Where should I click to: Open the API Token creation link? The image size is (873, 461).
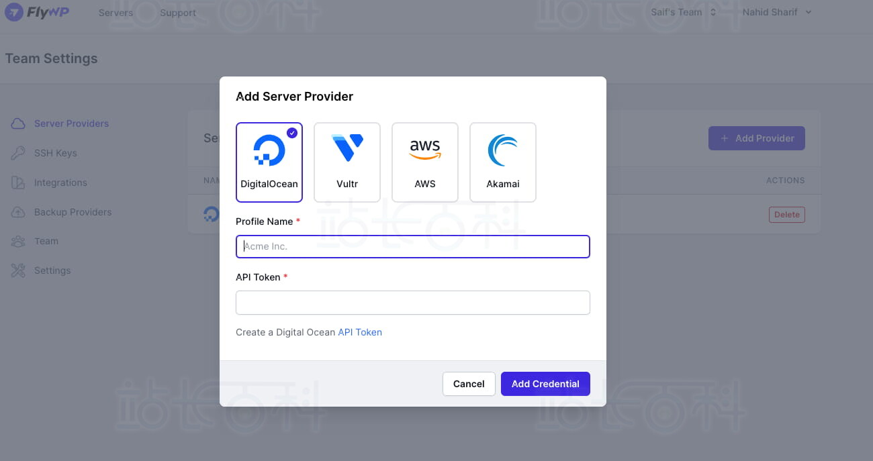click(360, 332)
